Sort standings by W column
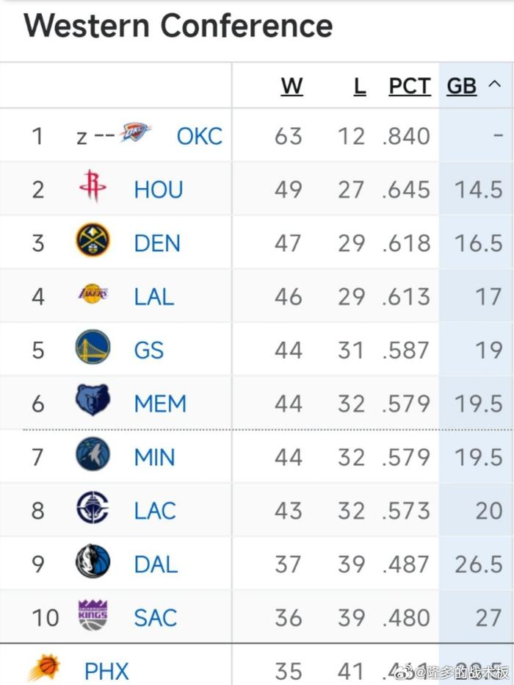514x685 pixels. pos(292,87)
